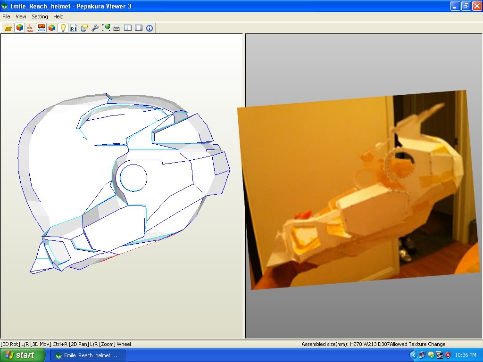
Task: Toggle the light bulb lighting icon
Action: tap(63, 28)
